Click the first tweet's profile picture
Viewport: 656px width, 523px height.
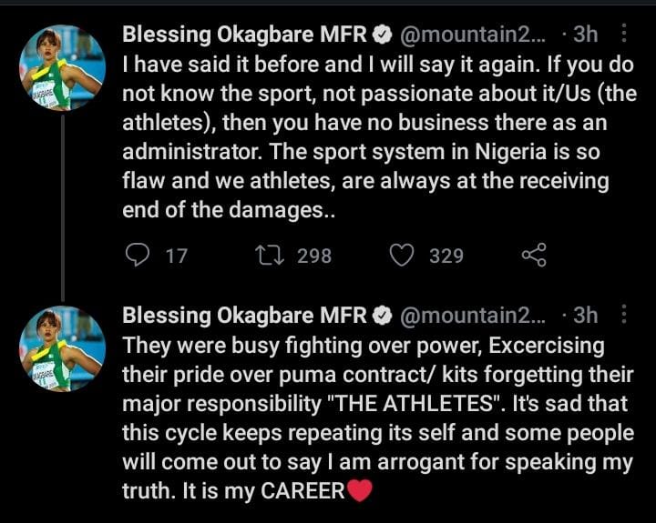62,67
